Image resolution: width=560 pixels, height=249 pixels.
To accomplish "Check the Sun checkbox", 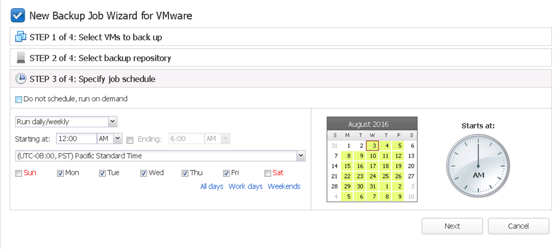I will pos(19,174).
